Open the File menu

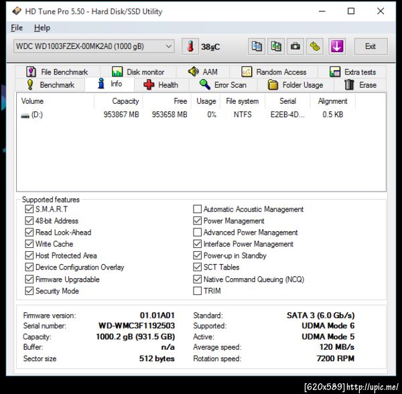coord(17,27)
